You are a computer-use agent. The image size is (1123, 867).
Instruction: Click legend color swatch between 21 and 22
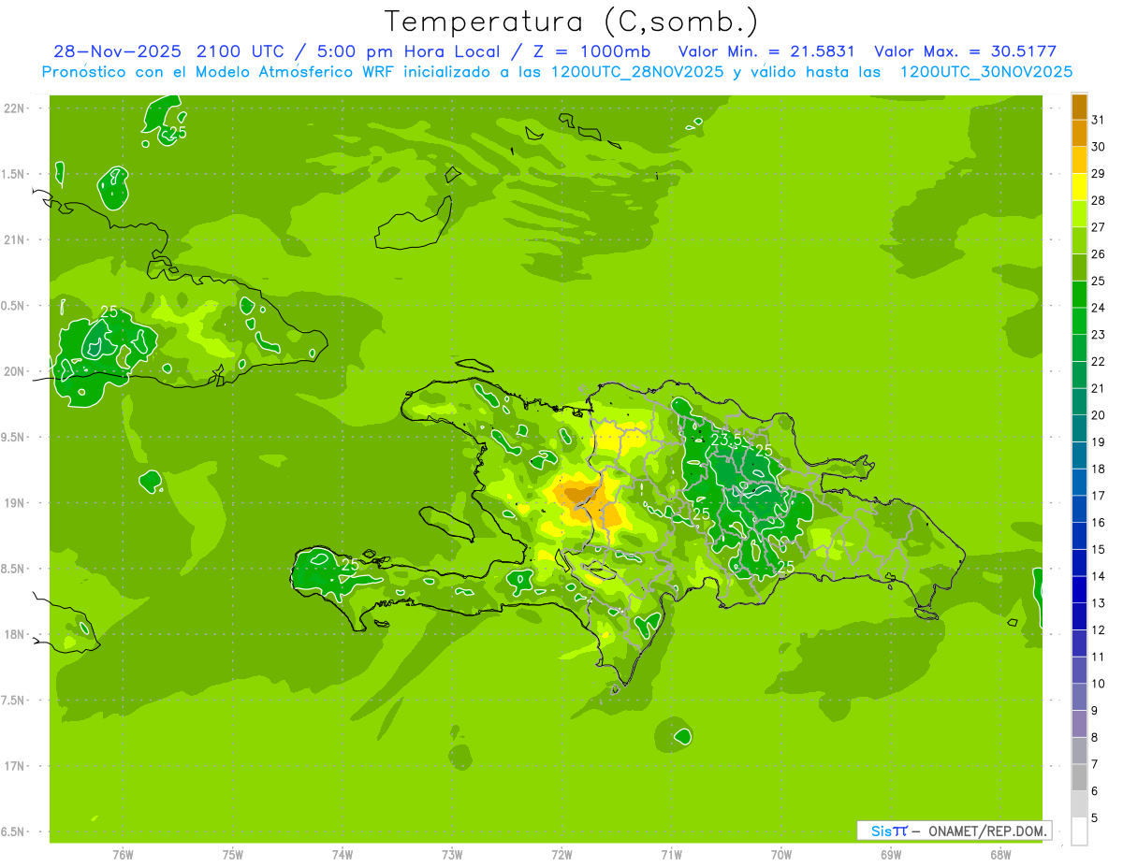[1079, 375]
